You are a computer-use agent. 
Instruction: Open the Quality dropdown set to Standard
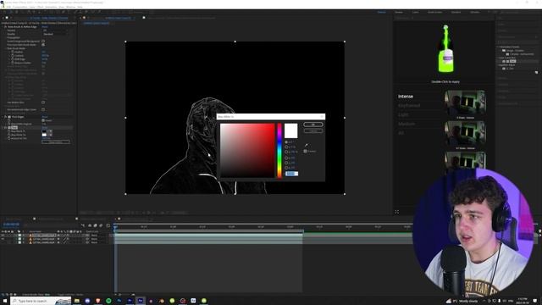tap(55, 34)
